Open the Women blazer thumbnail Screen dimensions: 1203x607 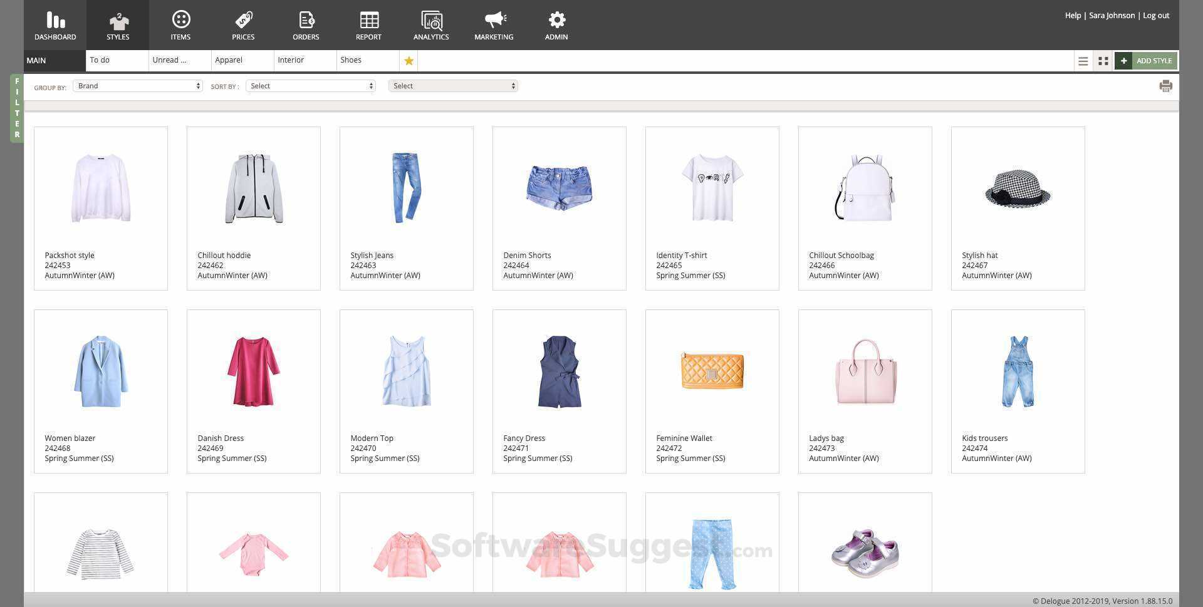pyautogui.click(x=101, y=371)
